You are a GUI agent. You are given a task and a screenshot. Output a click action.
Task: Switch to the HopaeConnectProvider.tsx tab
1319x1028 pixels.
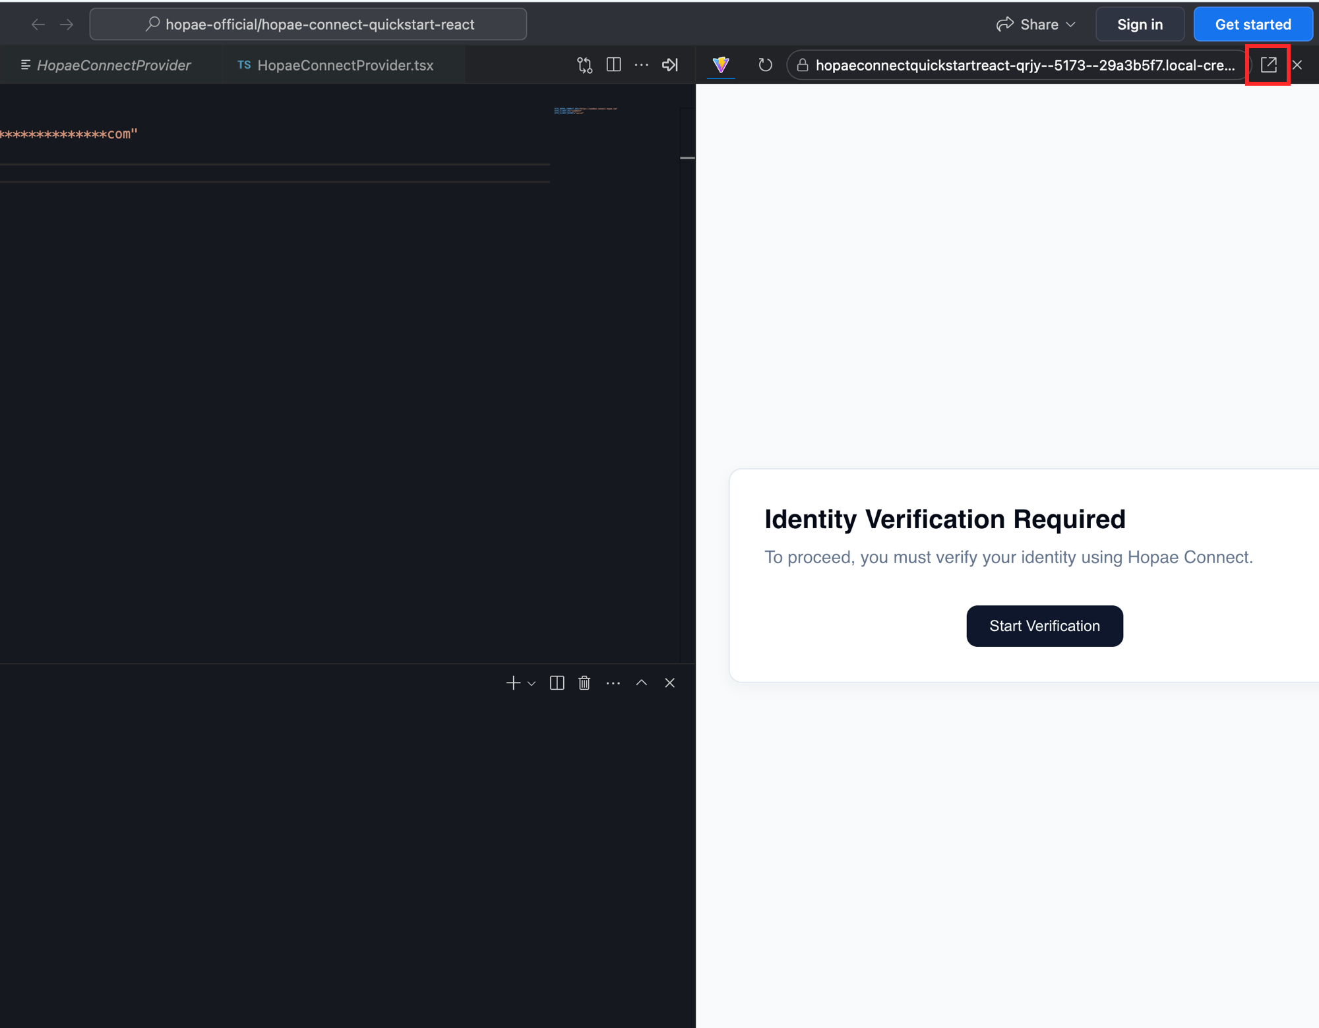coord(336,65)
